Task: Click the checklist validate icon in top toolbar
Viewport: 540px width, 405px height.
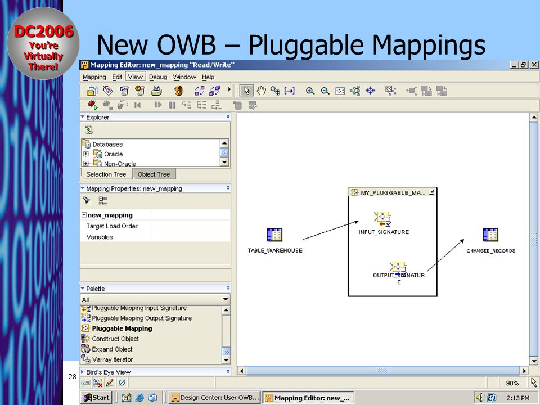Action: pyautogui.click(x=124, y=91)
